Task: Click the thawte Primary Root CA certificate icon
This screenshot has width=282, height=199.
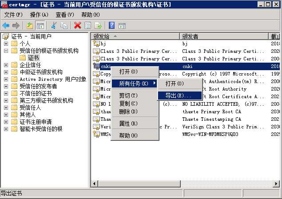Action: [x=96, y=111]
